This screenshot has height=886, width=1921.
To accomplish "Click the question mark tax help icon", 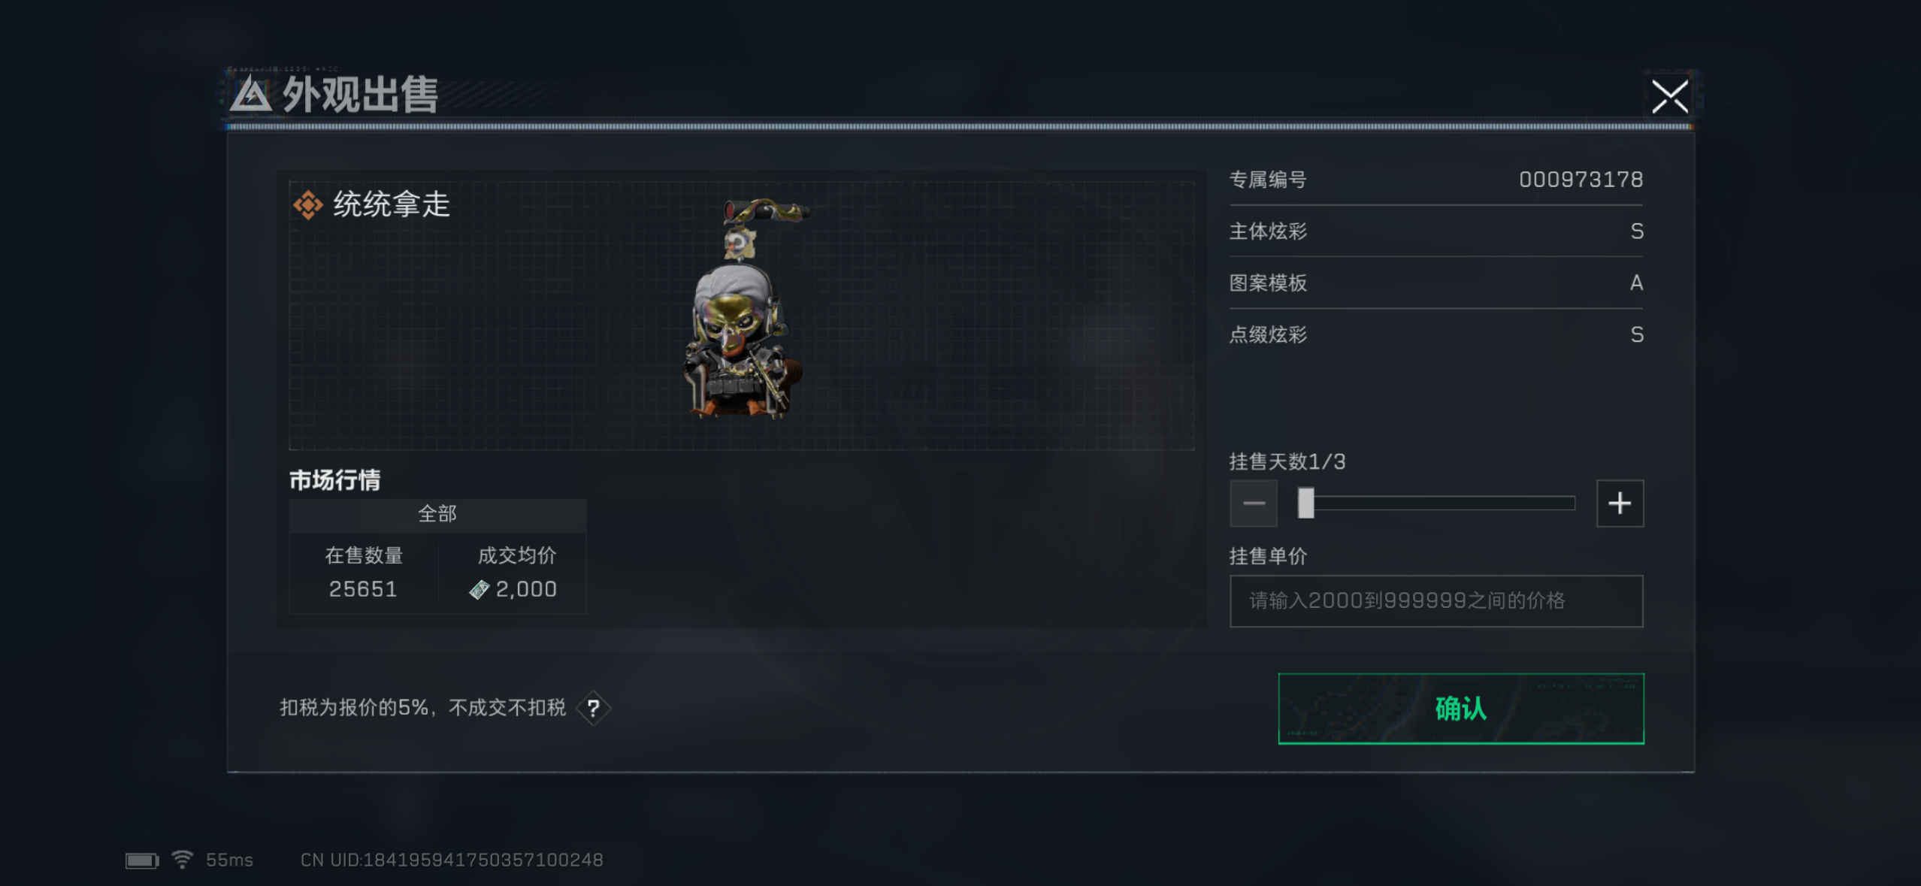I will [x=593, y=708].
